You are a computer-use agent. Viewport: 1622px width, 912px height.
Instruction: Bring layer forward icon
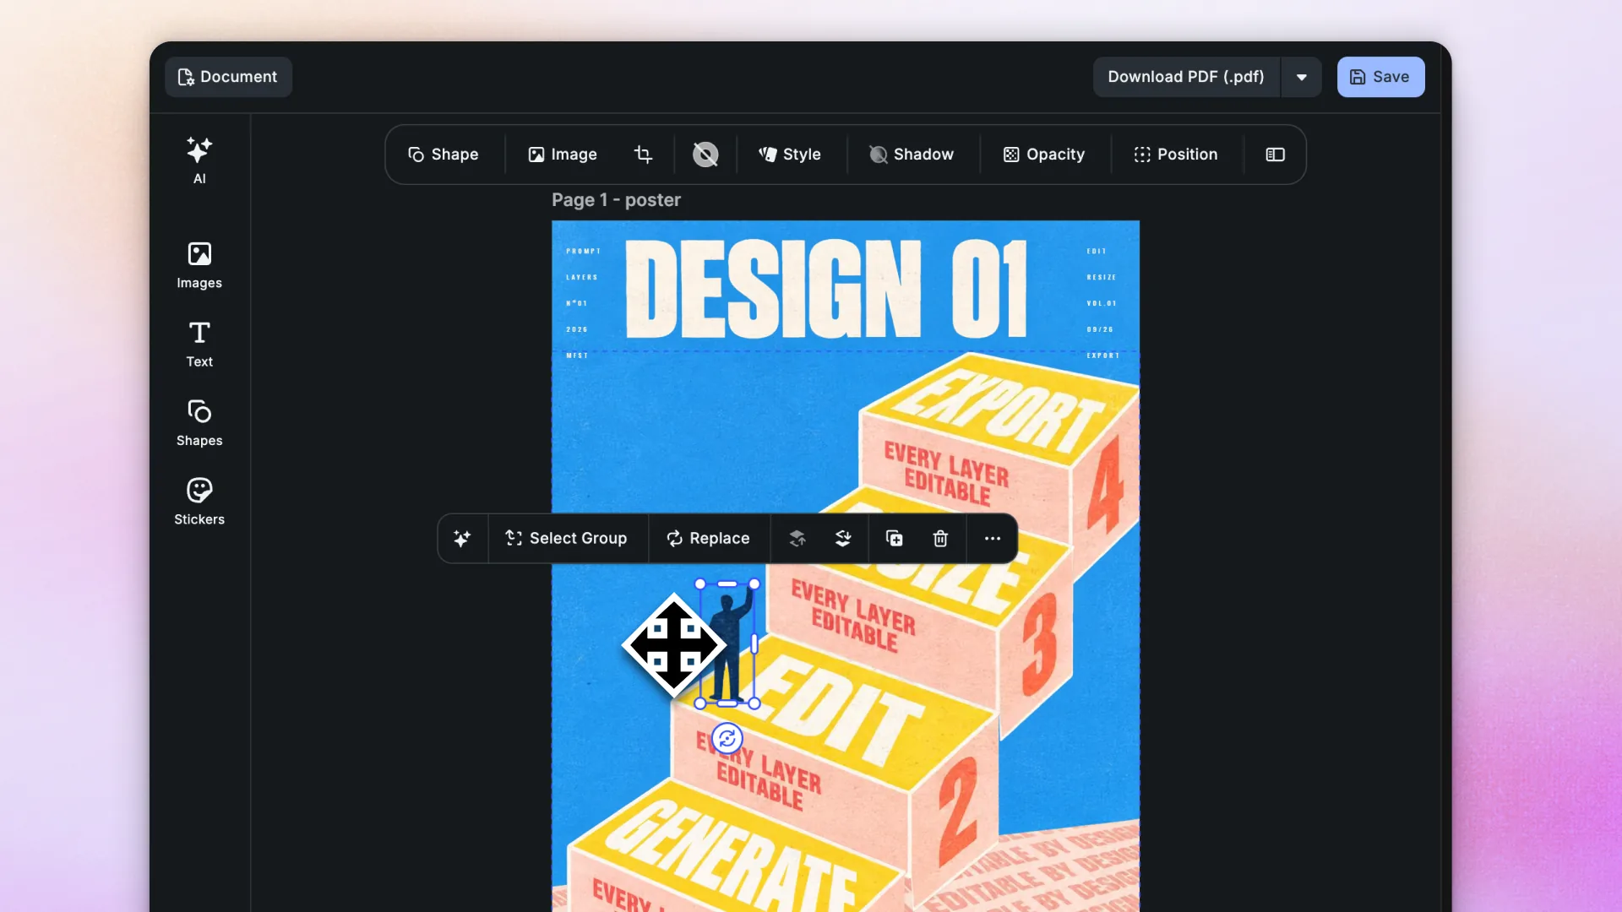point(797,539)
